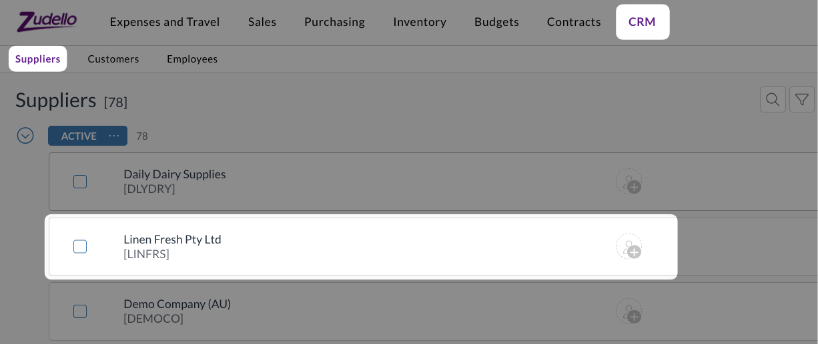The image size is (818, 344).
Task: Open the supplier search icon
Action: [x=773, y=100]
